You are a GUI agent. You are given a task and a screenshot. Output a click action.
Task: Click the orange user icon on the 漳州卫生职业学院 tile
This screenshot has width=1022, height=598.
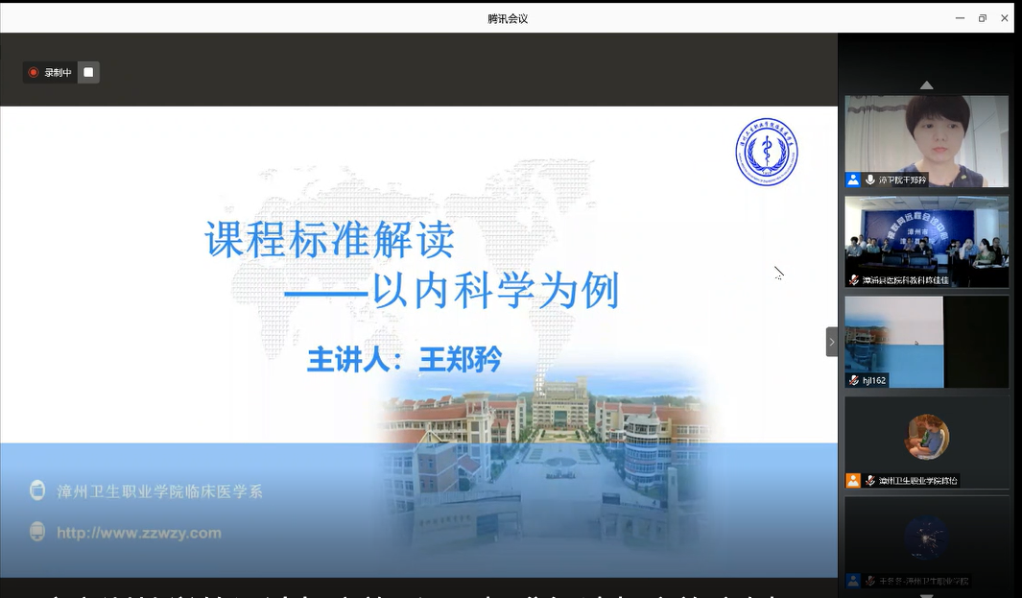point(853,480)
